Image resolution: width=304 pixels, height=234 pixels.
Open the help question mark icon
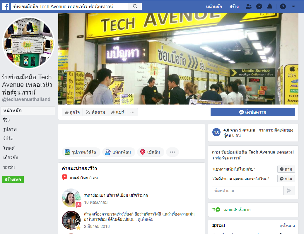(x=283, y=7)
